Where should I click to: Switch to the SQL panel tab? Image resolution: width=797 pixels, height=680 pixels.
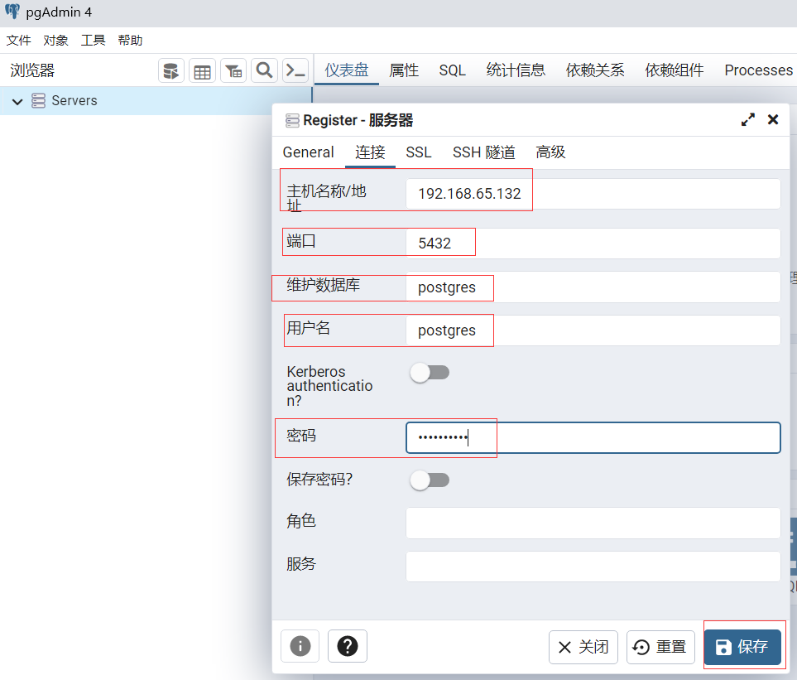pos(453,70)
